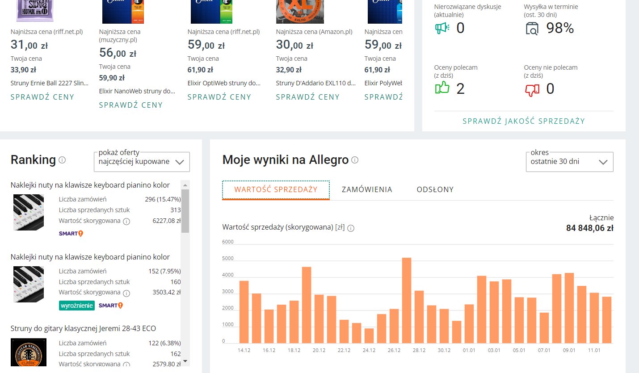Click the tallest orange bar in sales chart
Image resolution: width=639 pixels, height=373 pixels.
407,300
